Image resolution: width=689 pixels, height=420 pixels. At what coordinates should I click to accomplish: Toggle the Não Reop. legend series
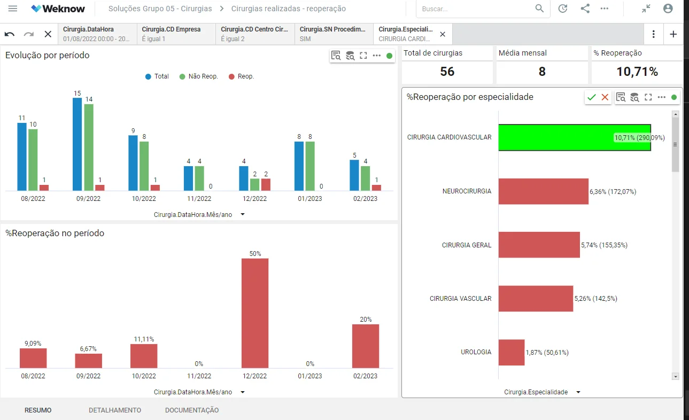click(x=199, y=76)
